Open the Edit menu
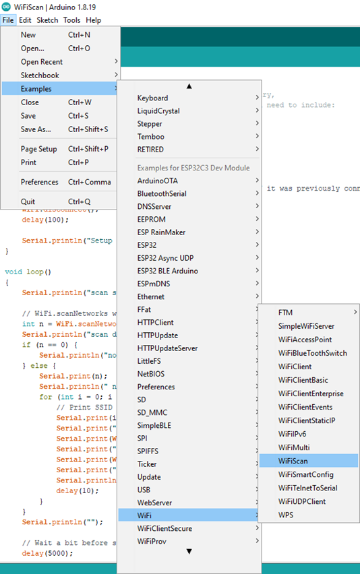The height and width of the screenshot is (574, 360). tap(25, 20)
